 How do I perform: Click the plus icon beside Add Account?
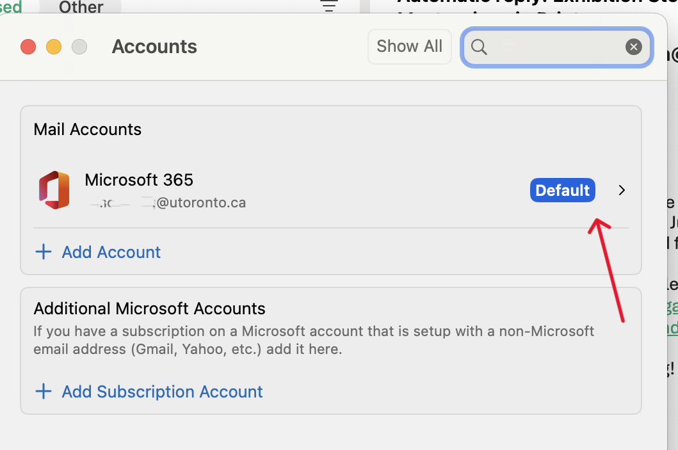43,252
